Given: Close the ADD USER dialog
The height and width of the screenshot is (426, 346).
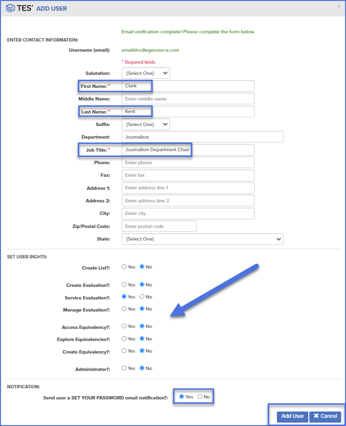Looking at the screenshot, I should 339,6.
